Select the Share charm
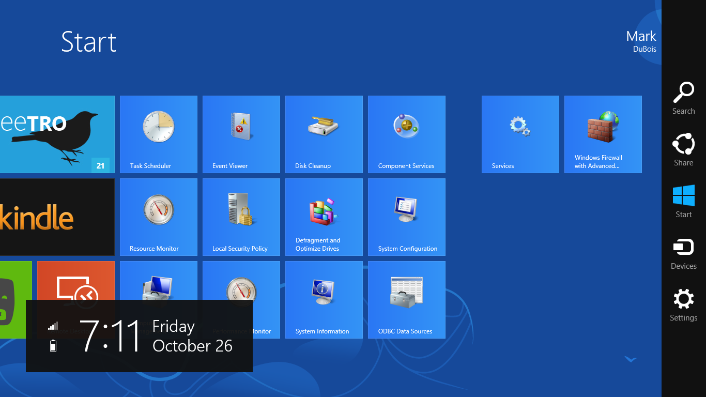This screenshot has height=397, width=706. click(x=683, y=150)
